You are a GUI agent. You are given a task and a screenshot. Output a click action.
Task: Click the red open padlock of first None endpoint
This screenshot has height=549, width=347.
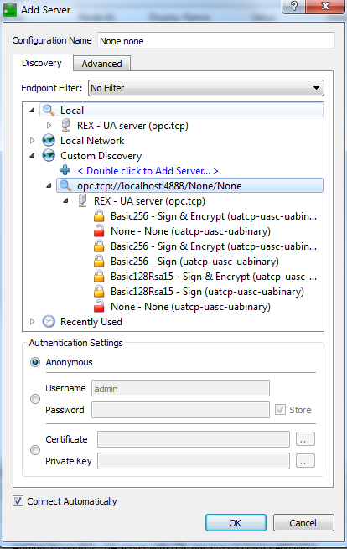[x=99, y=231]
